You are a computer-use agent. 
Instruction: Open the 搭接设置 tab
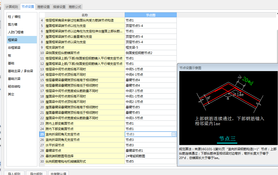pos(59,7)
